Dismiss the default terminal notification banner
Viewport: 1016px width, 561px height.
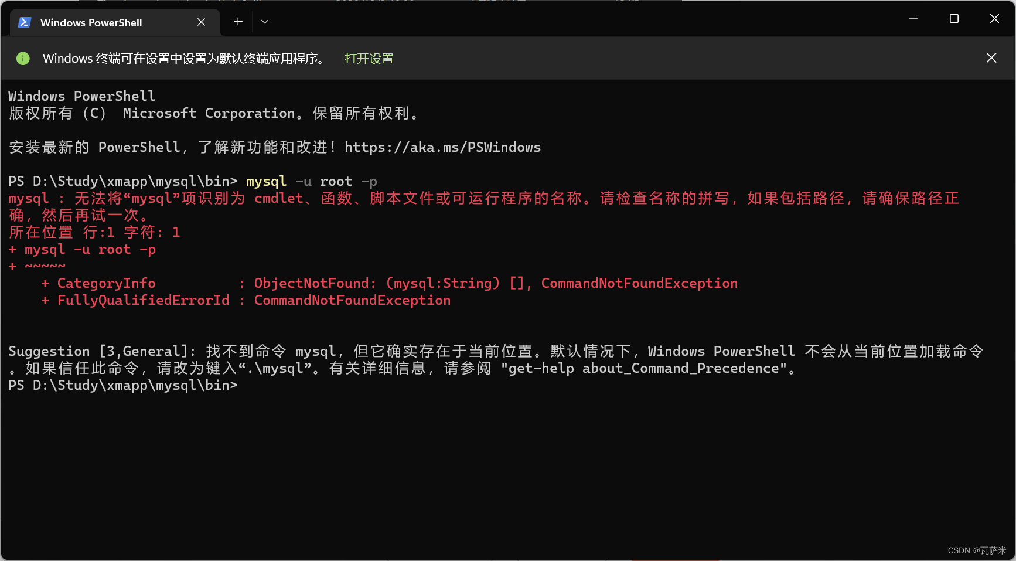point(991,57)
